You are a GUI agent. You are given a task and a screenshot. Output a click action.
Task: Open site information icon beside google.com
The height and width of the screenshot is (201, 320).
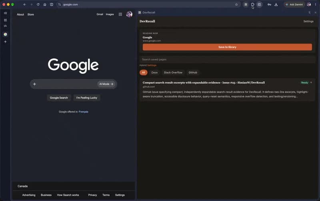(x=60, y=4)
